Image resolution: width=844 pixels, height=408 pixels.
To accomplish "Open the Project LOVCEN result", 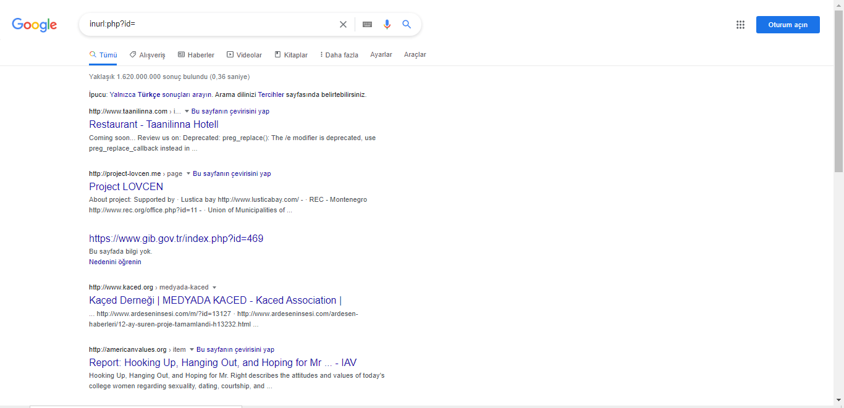I will click(x=126, y=187).
